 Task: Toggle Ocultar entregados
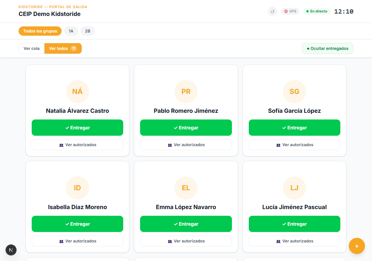tap(328, 48)
